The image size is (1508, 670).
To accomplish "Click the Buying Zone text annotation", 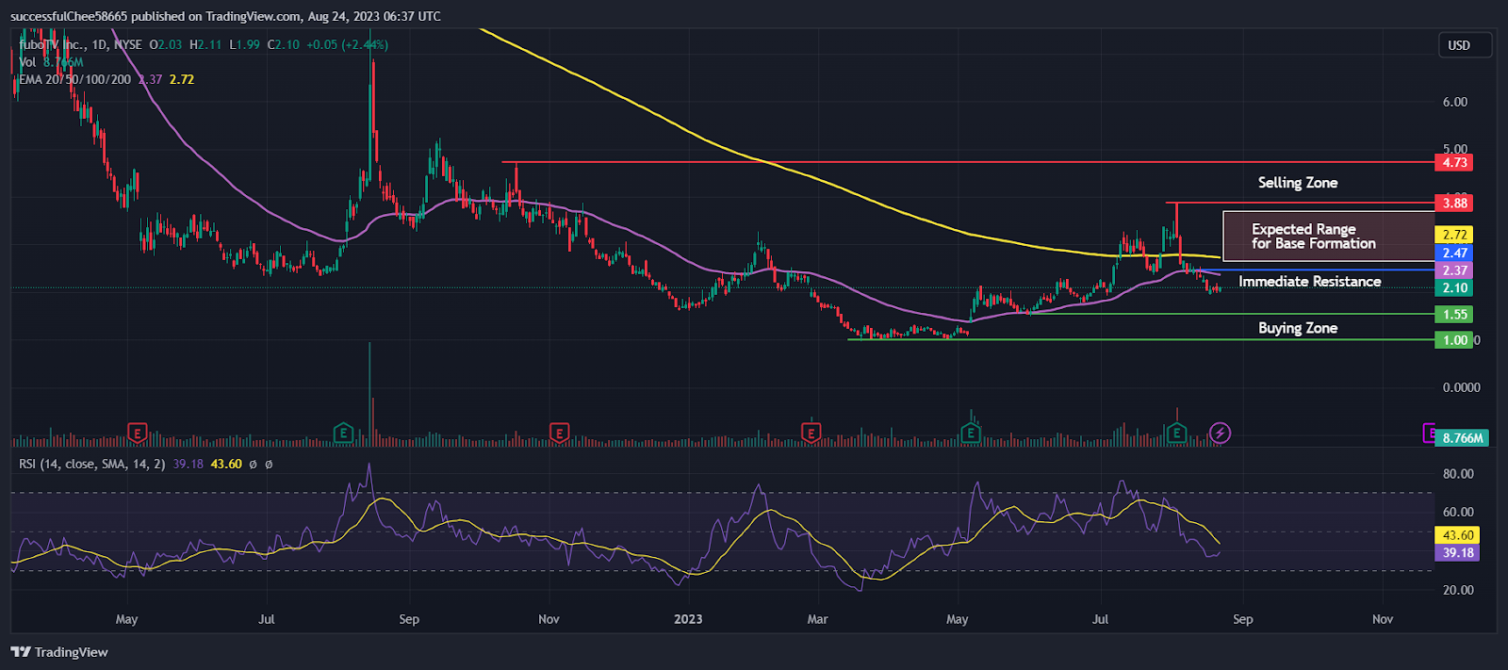I will point(1298,328).
